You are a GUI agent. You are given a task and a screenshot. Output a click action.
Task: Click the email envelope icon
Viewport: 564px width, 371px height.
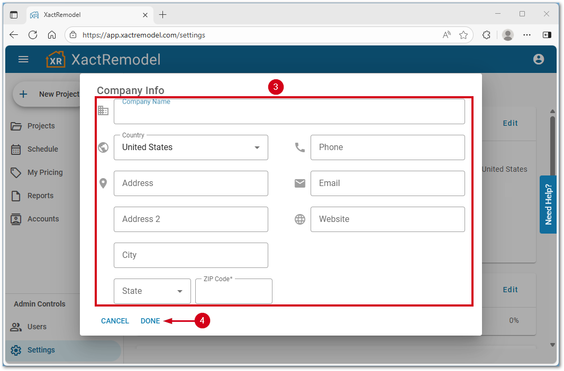300,183
